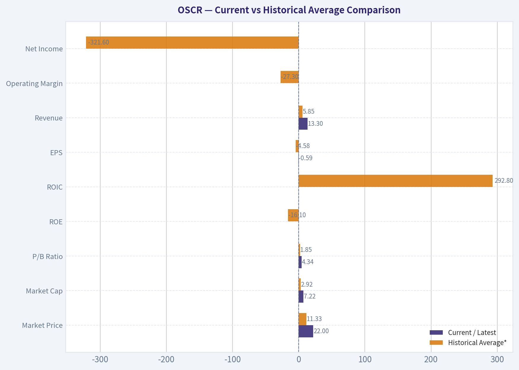Click the Market Price current purple bar
Screen dimensions: 519x370
tap(306, 331)
